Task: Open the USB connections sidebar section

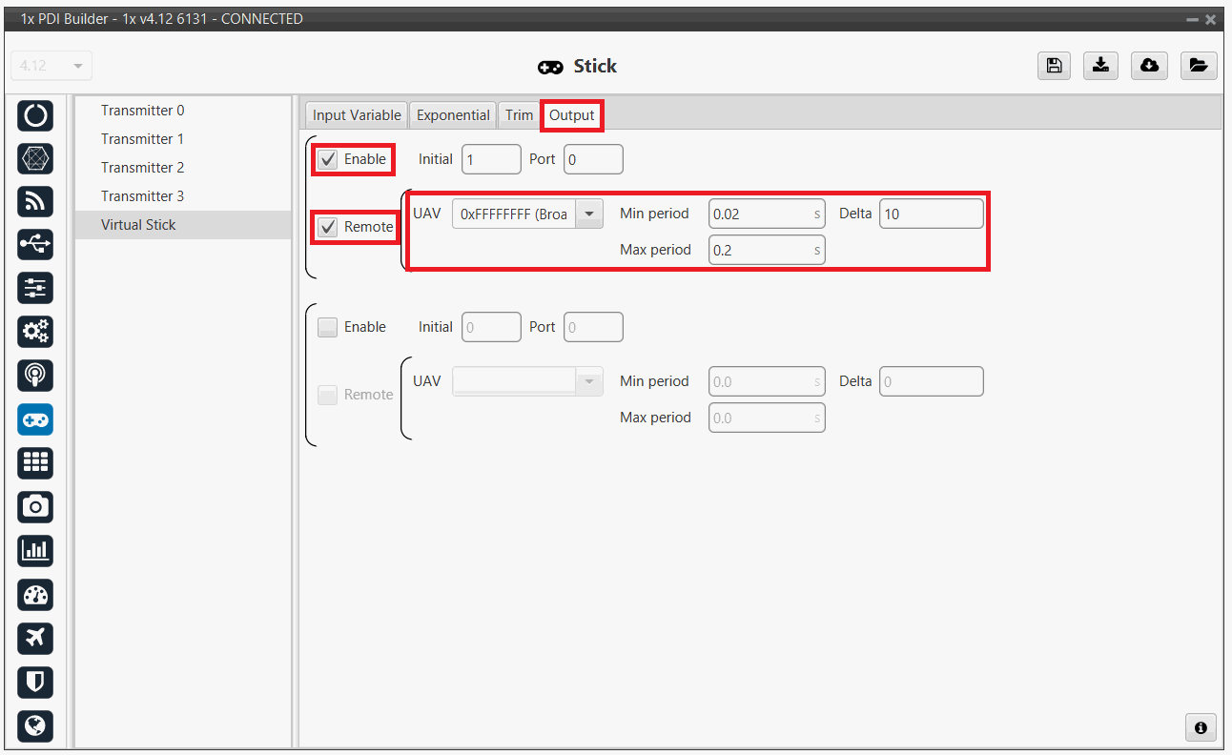Action: pos(35,245)
